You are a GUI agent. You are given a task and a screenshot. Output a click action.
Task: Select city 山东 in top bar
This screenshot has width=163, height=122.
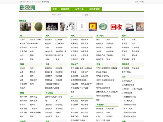(39, 2)
